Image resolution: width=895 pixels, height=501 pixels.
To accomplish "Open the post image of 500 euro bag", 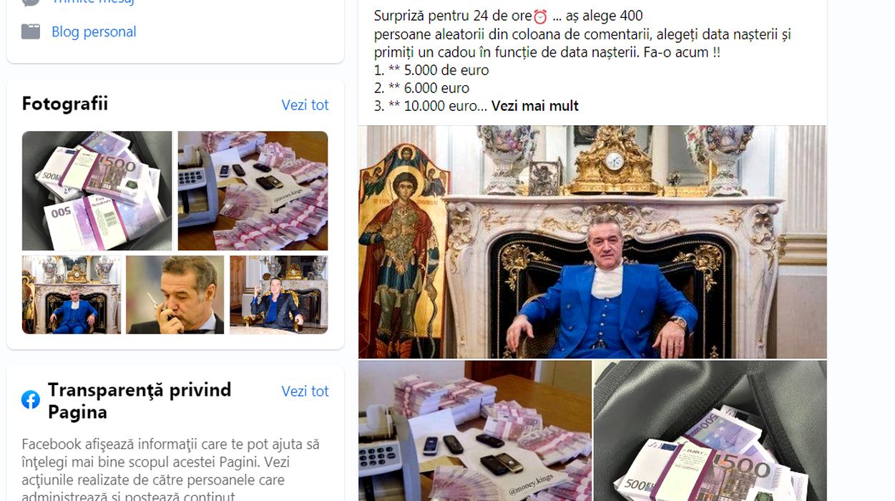I will [710, 431].
